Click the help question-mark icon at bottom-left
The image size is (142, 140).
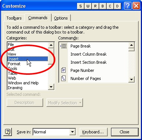pos(8,132)
